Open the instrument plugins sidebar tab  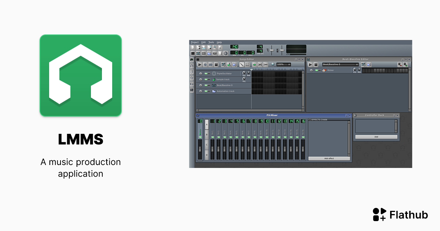pos(191,60)
